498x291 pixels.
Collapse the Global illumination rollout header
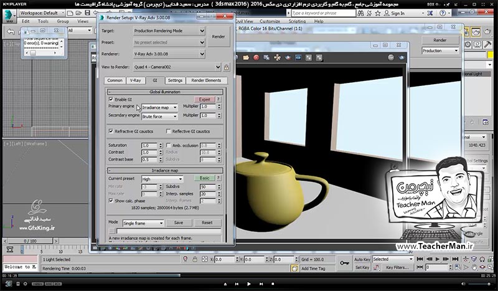[165, 92]
